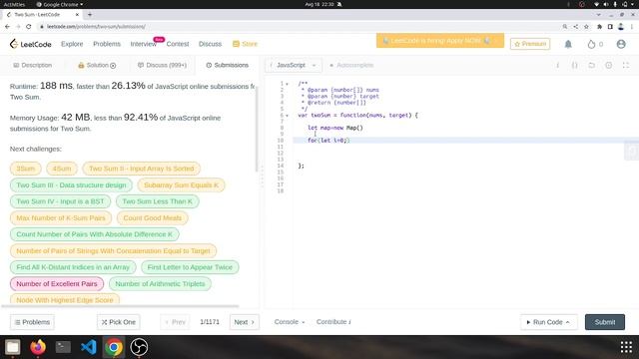Open OBS Studio from the dock

[139, 347]
